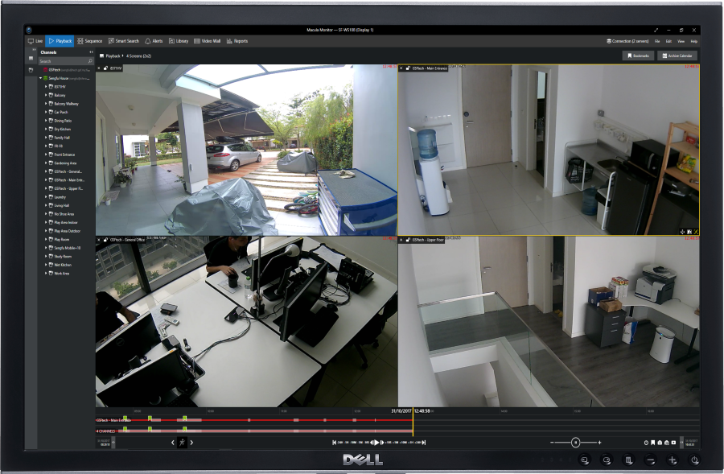Open the Edit menu
This screenshot has width=724, height=474.
click(668, 41)
